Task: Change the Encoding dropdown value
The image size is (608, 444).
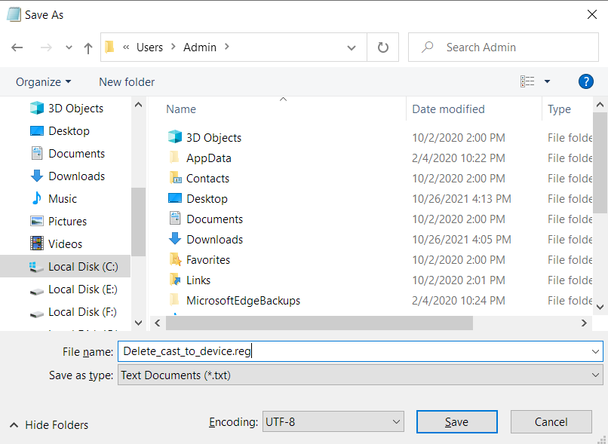Action: [x=333, y=421]
